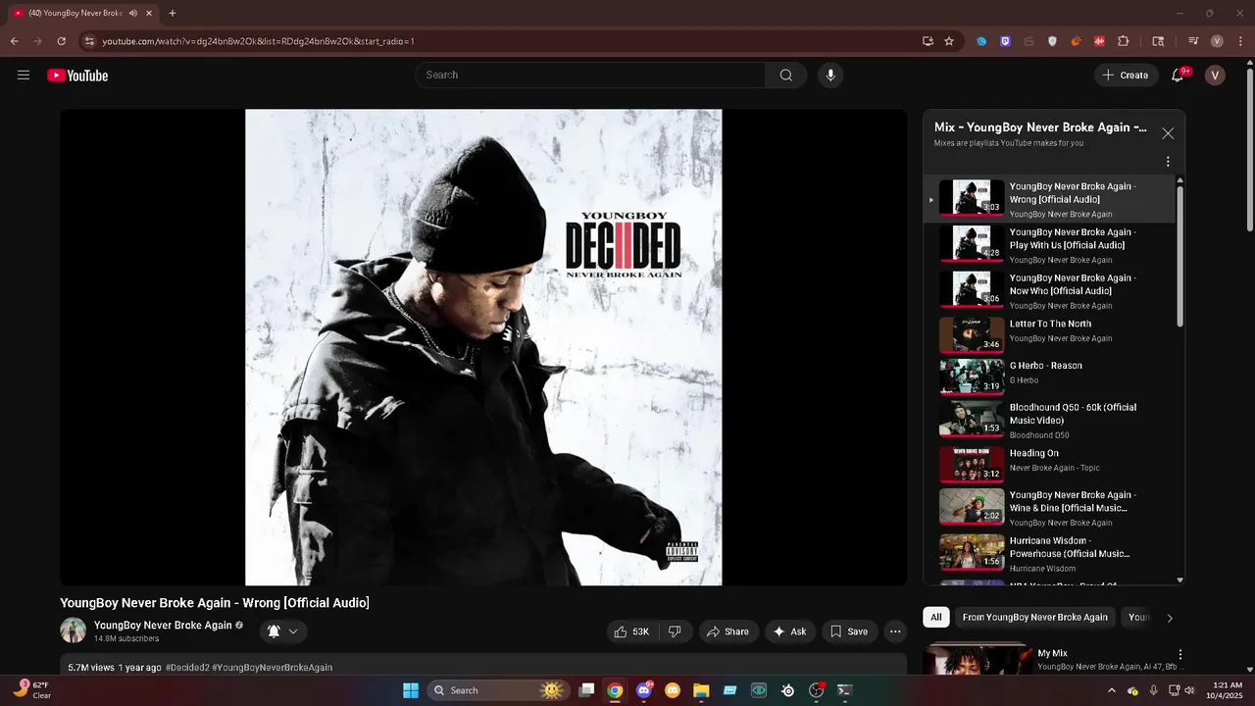
Task: Select Hurricane Wisdom - Powerhouse in playlist
Action: pyautogui.click(x=1049, y=554)
